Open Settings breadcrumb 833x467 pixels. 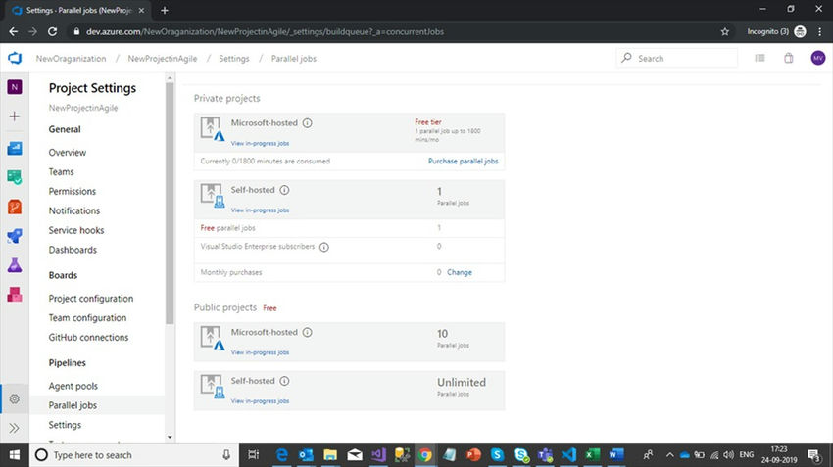pyautogui.click(x=234, y=59)
